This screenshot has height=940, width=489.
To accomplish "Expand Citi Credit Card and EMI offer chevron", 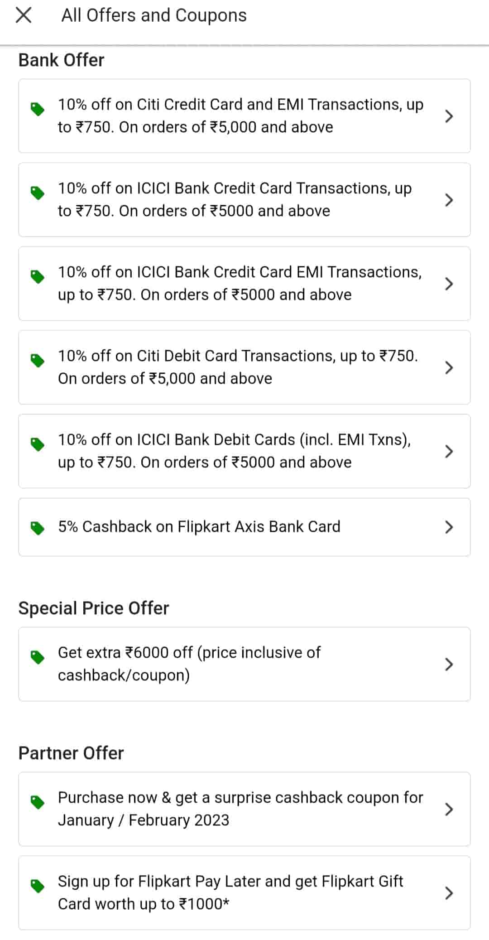I will (449, 116).
